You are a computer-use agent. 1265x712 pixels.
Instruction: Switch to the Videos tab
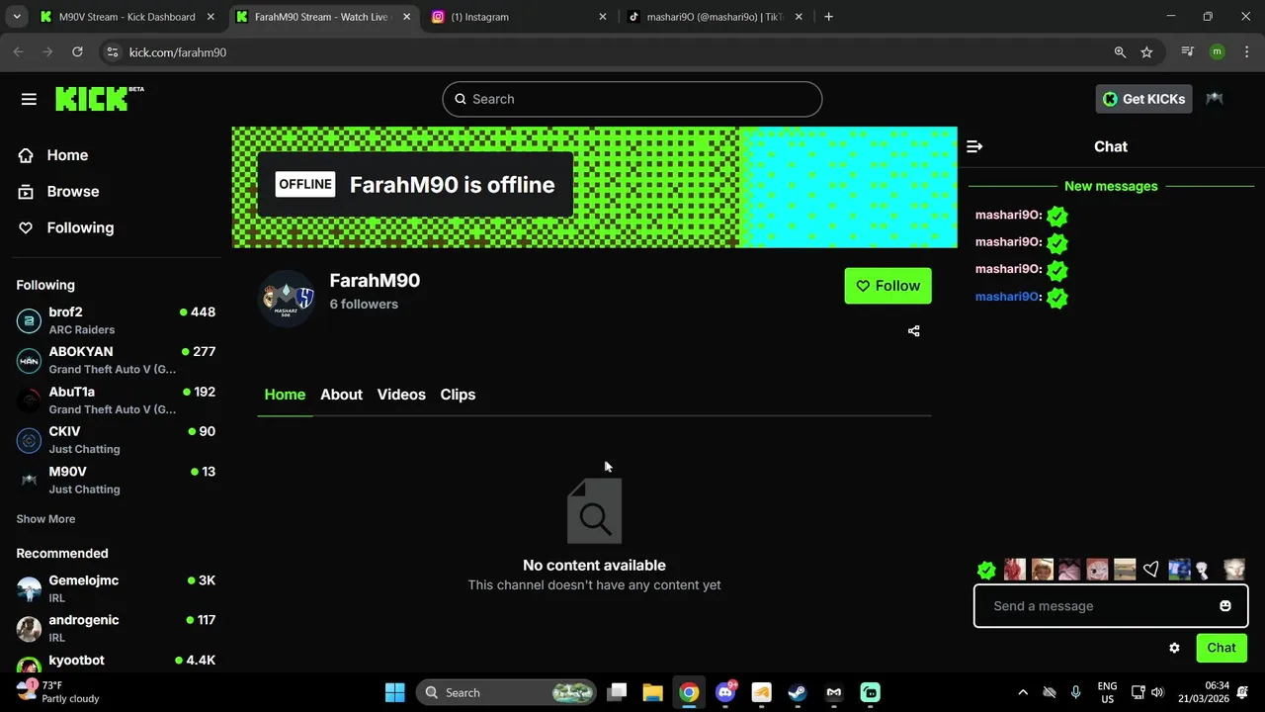pos(401,395)
